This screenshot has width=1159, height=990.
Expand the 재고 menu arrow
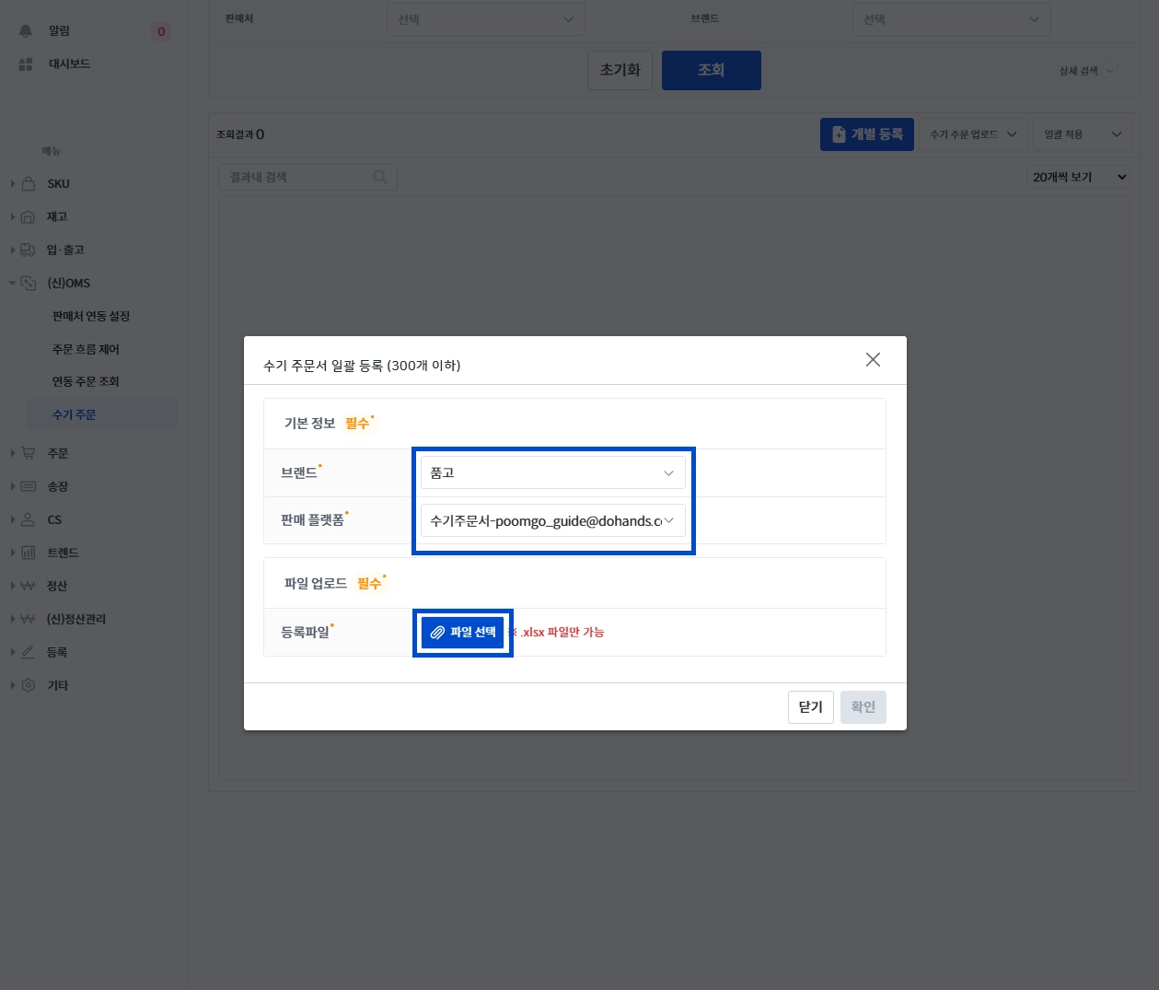pos(13,216)
